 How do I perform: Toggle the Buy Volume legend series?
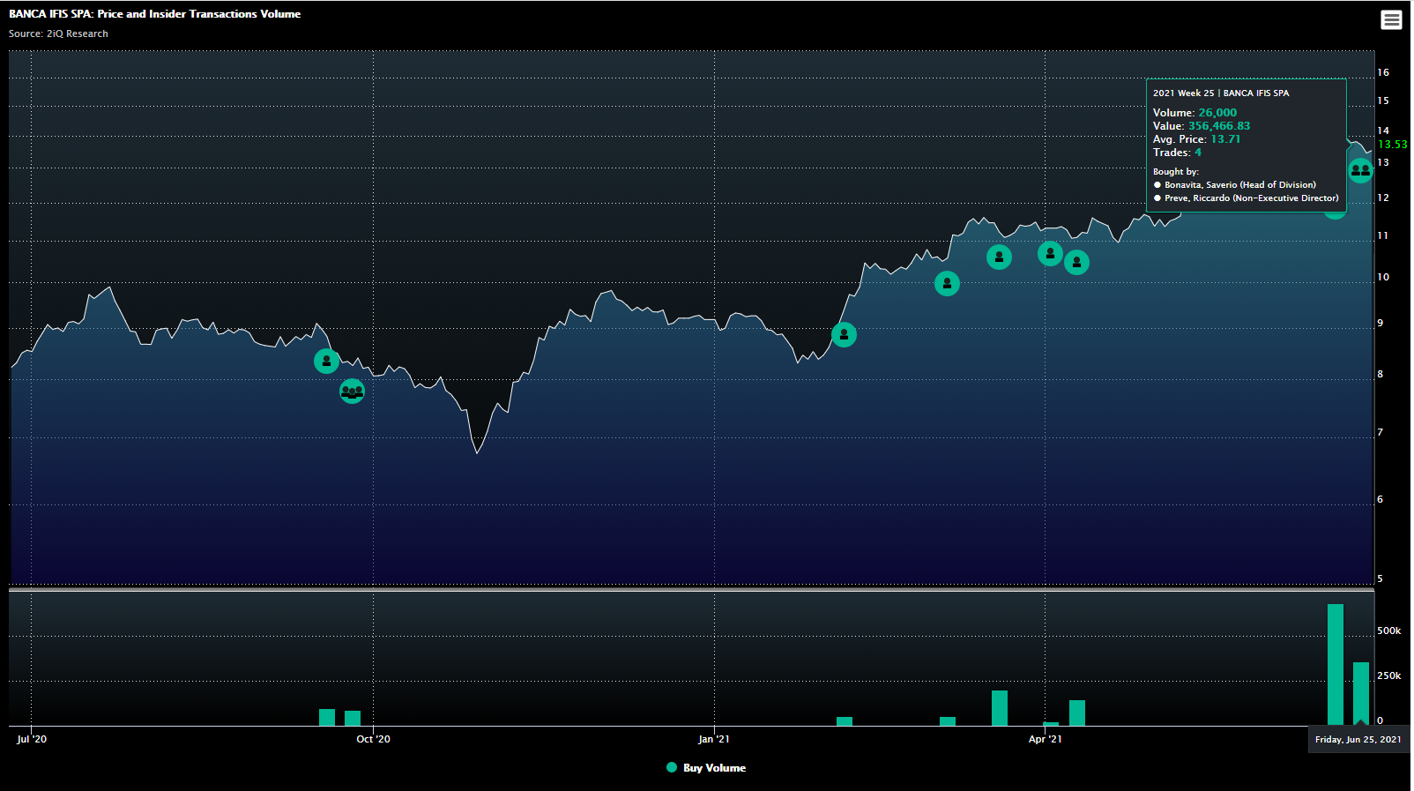tap(706, 768)
